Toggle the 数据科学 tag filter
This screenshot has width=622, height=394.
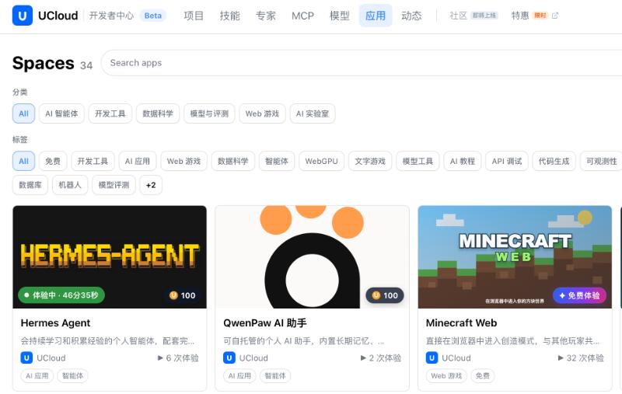pos(232,162)
